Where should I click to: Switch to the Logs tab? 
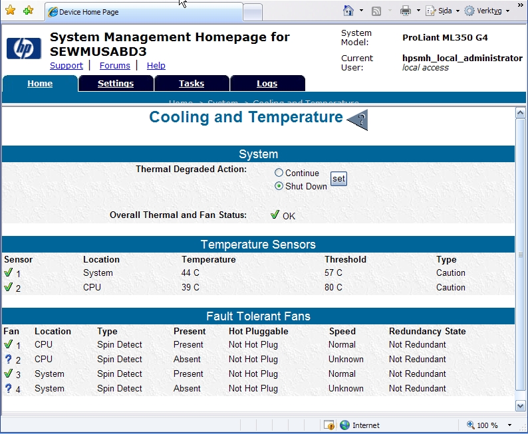267,84
